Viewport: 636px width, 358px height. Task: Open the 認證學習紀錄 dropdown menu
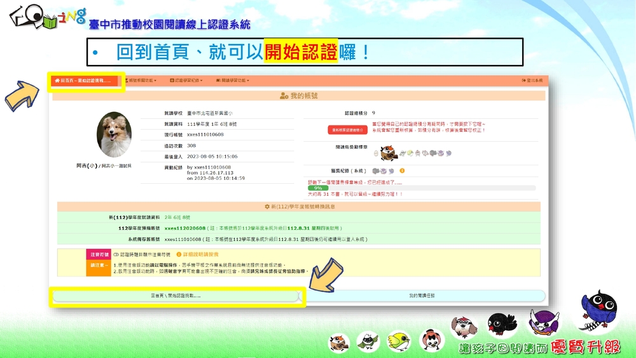pos(186,81)
